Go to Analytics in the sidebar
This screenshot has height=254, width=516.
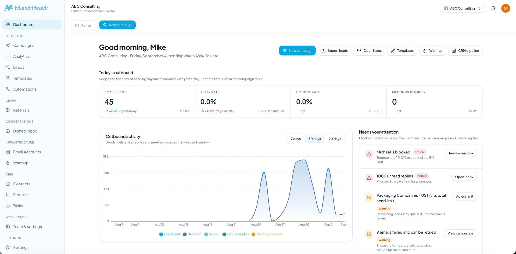click(x=32, y=57)
